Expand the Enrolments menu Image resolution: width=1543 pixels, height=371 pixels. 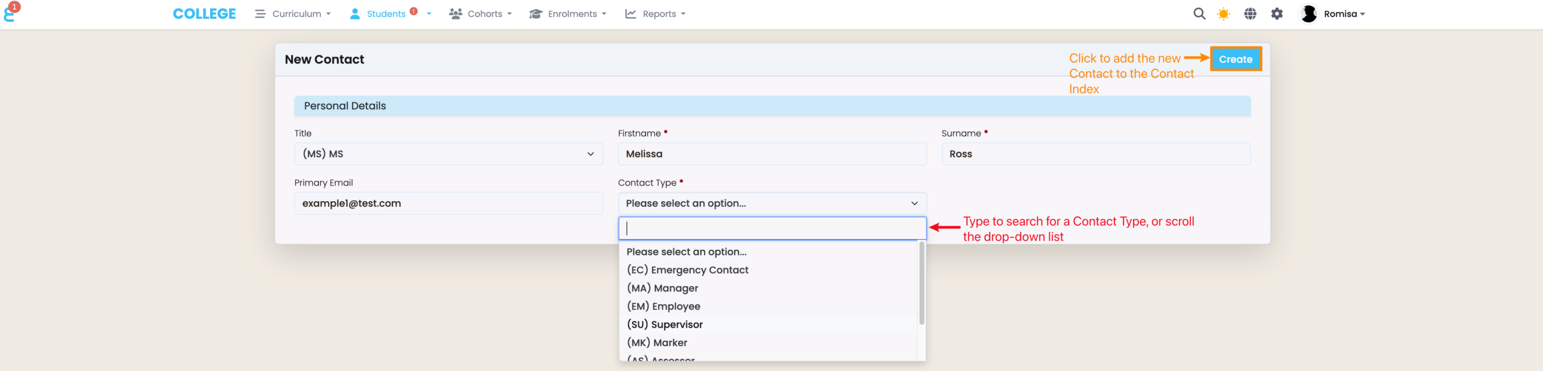click(x=568, y=14)
